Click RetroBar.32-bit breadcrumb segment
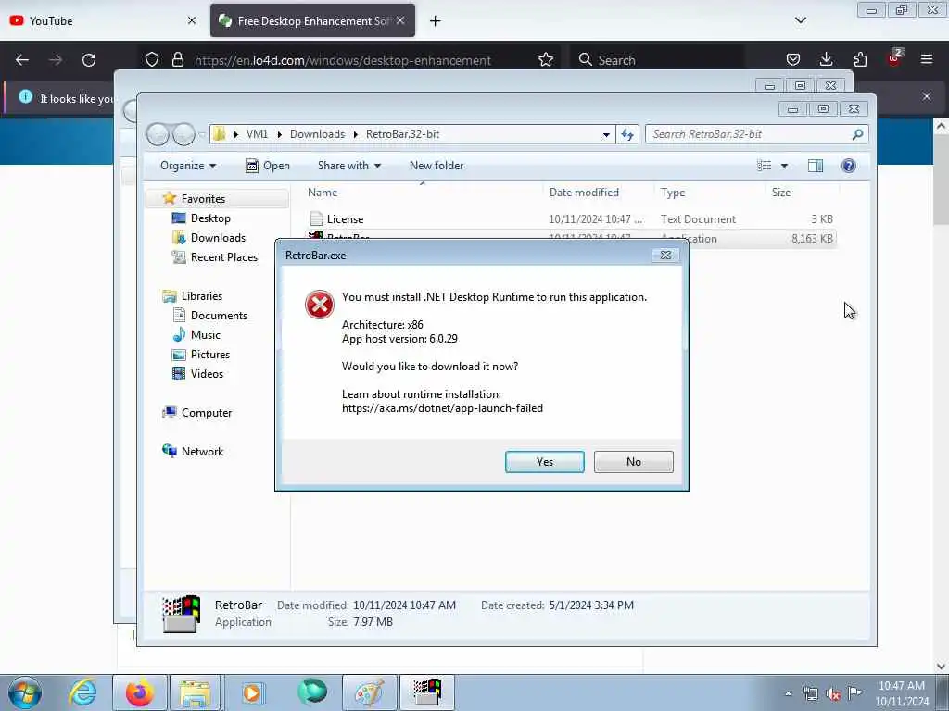 (x=402, y=134)
